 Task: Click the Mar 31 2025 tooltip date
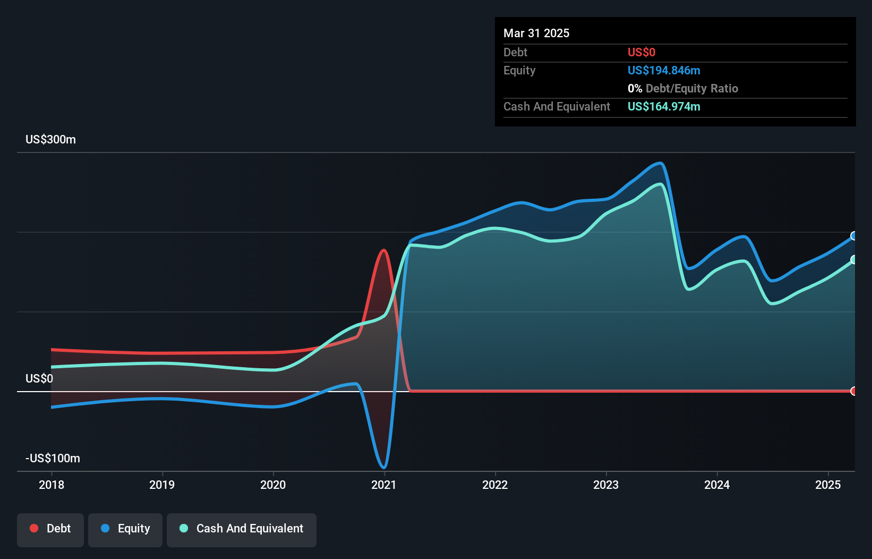pos(536,33)
